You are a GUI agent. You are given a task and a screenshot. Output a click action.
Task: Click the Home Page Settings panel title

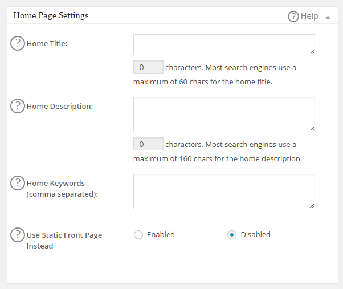[x=51, y=15]
